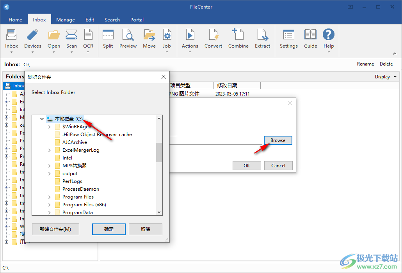Switch to the Home tab
The width and height of the screenshot is (402, 273).
tap(15, 20)
